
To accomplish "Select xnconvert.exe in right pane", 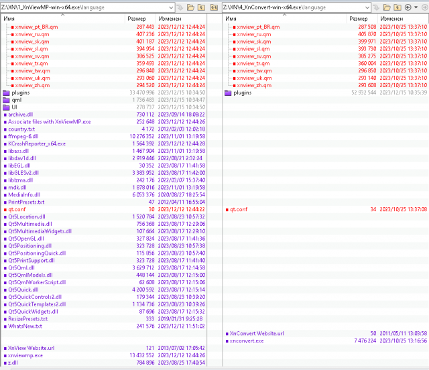I will pyautogui.click(x=326, y=341).
